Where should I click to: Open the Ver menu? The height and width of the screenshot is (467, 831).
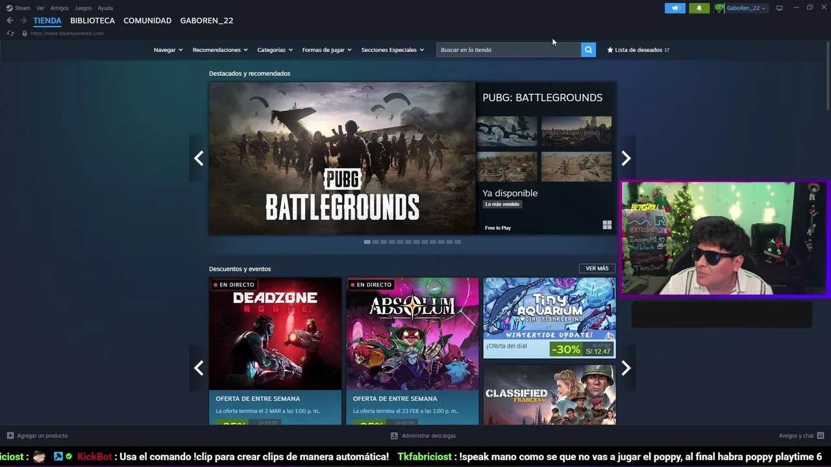coord(40,8)
